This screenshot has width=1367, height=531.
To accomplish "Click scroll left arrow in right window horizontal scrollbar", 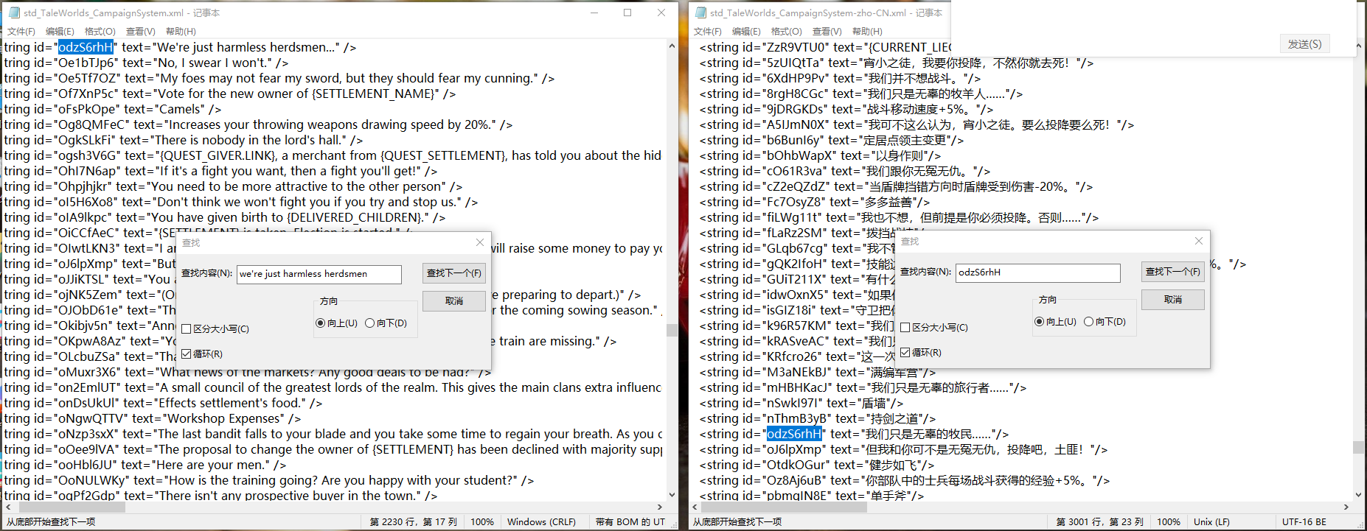I will point(695,507).
